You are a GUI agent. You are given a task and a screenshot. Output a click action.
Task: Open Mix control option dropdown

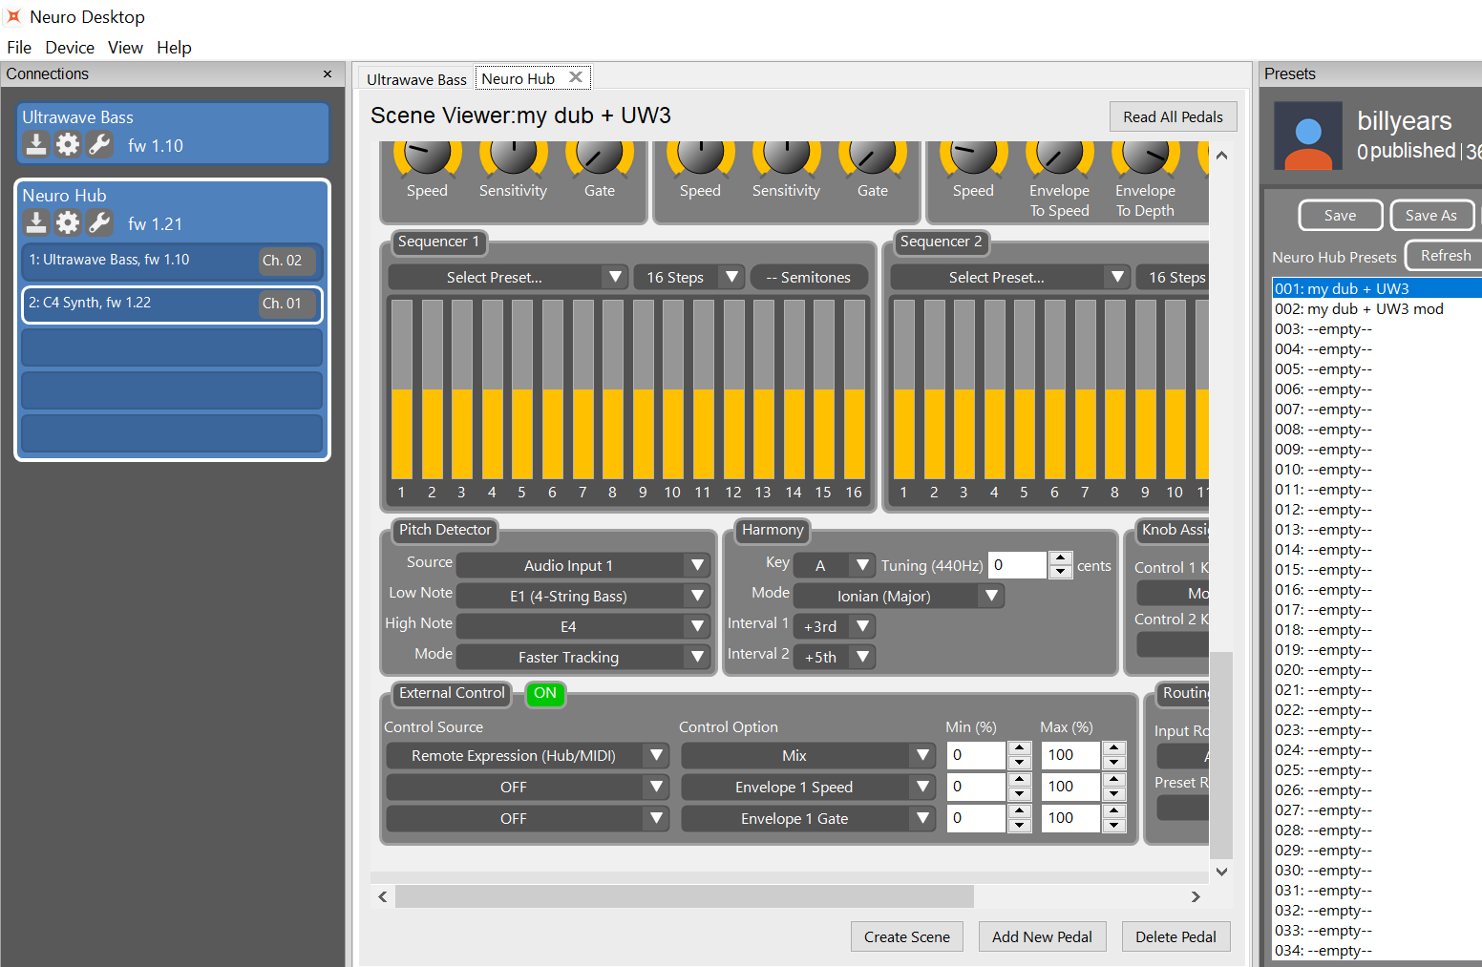click(808, 755)
